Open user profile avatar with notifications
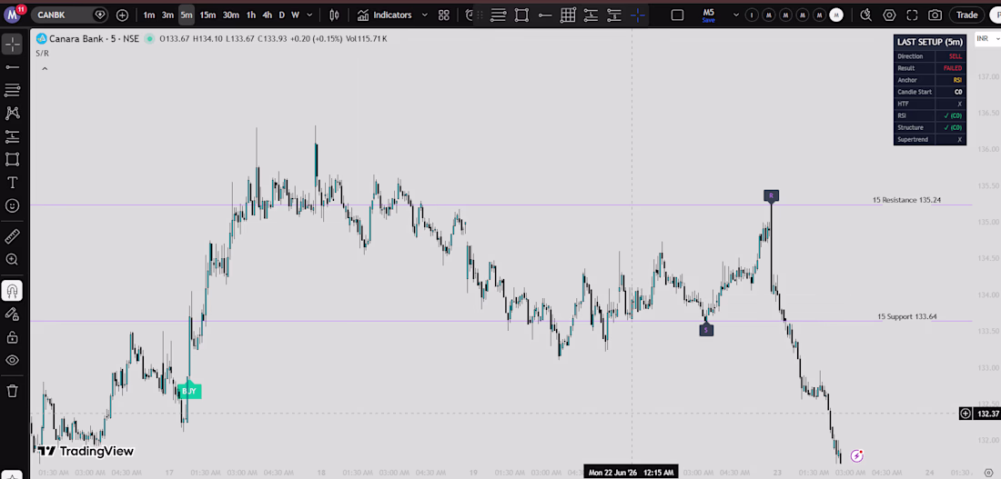 [14, 14]
